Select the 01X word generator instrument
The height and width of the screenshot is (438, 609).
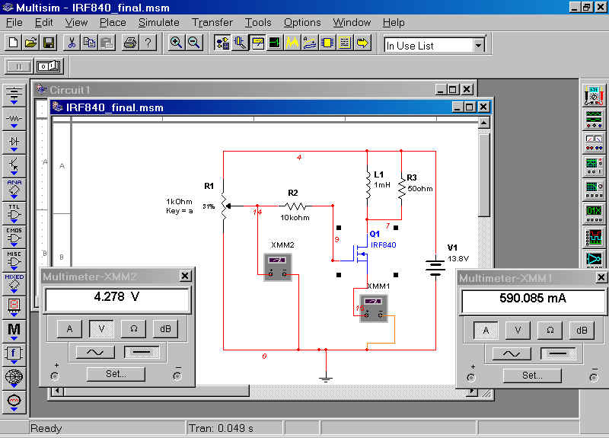[594, 213]
